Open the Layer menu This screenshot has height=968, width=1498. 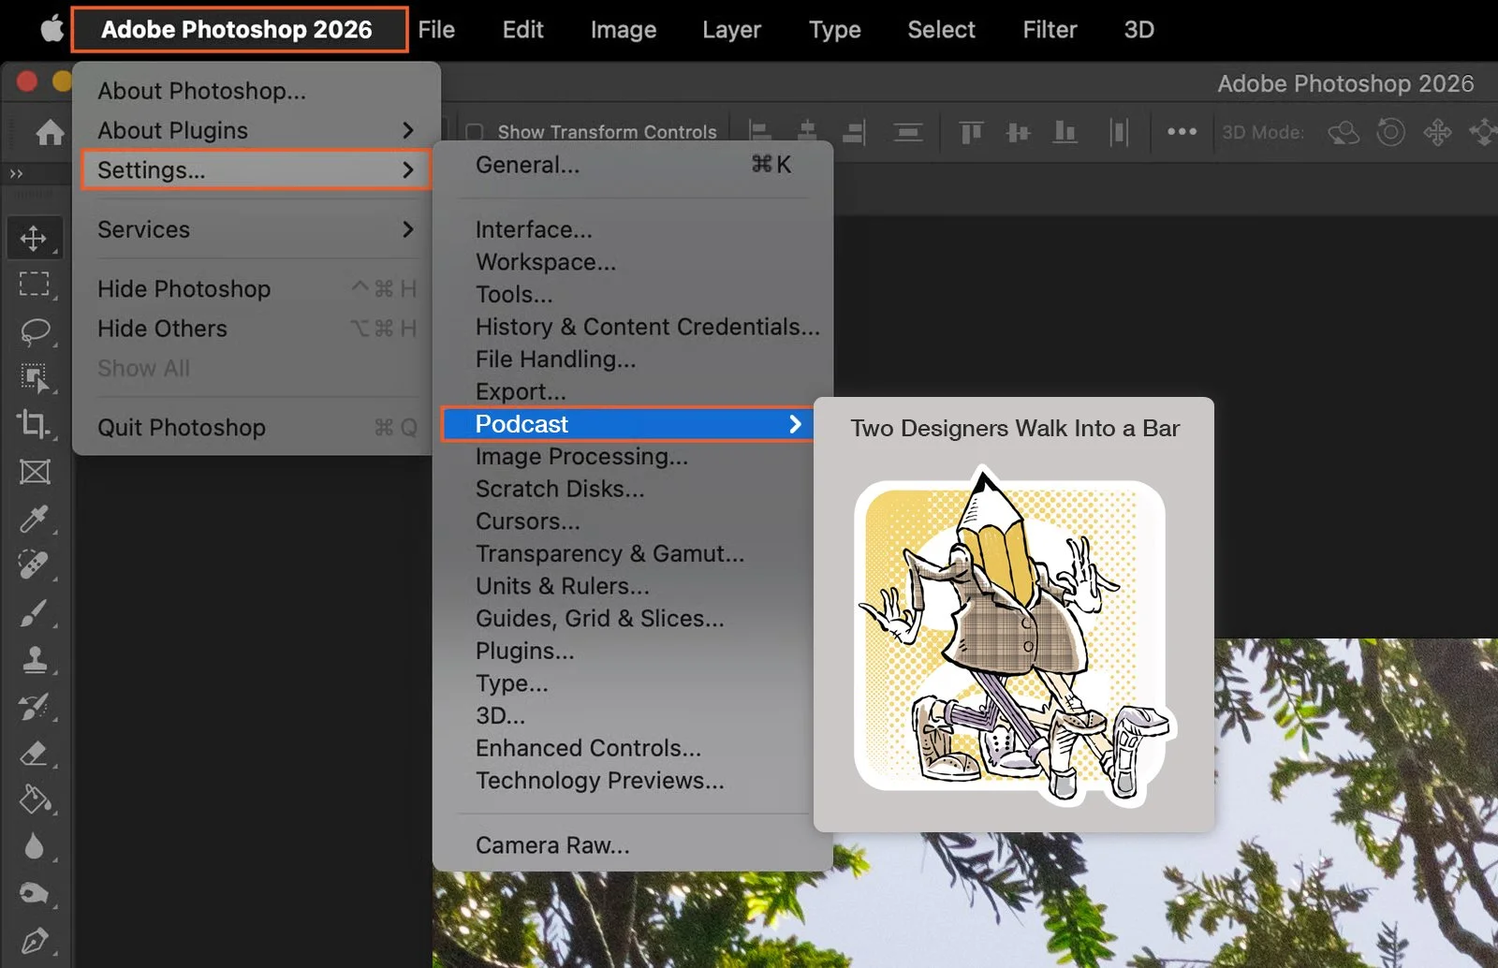click(731, 29)
